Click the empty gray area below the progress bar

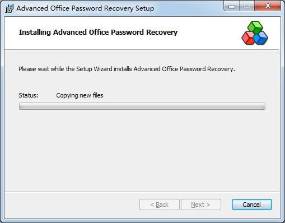click(142, 150)
